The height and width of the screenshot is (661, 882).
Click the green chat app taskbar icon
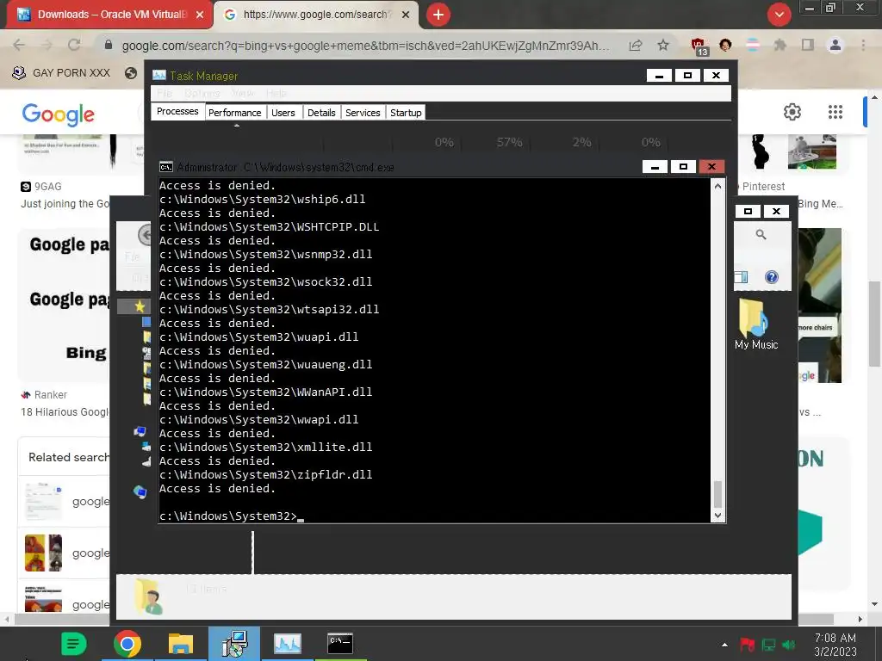click(x=73, y=644)
